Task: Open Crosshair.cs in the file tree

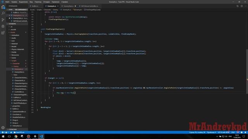Action: coord(17,114)
